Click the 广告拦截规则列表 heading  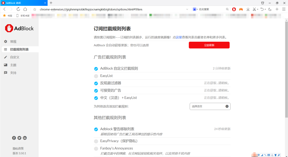pos(110,57)
